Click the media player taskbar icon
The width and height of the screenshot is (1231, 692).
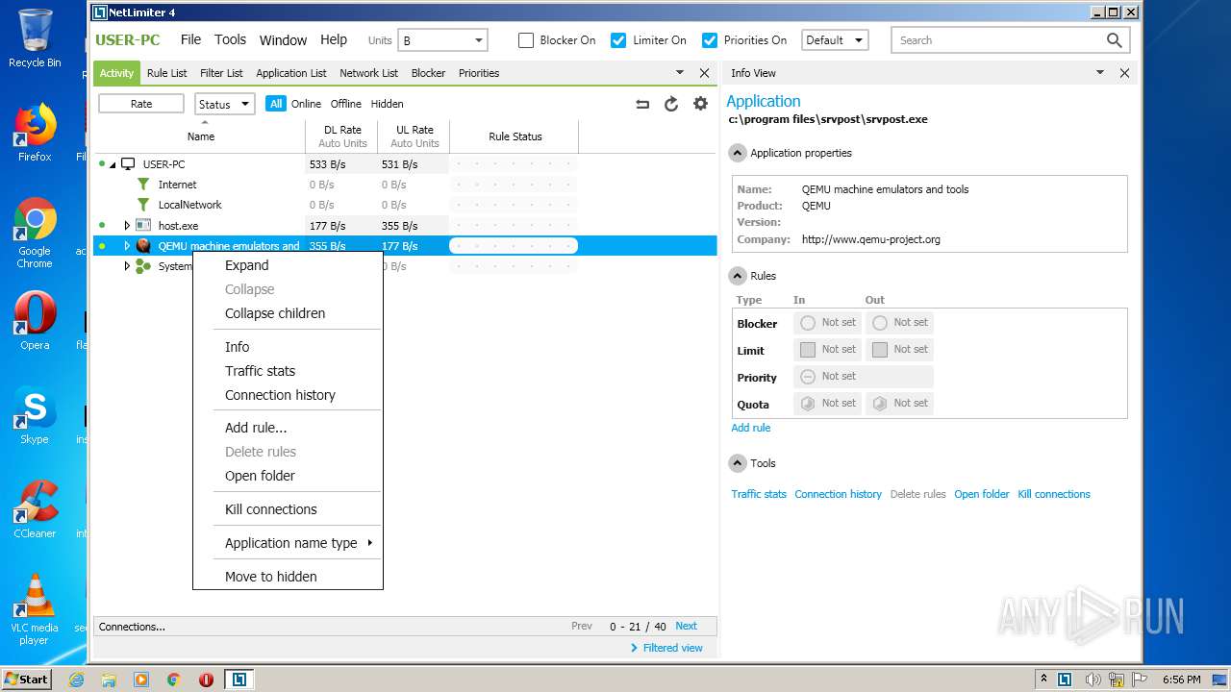pos(141,680)
